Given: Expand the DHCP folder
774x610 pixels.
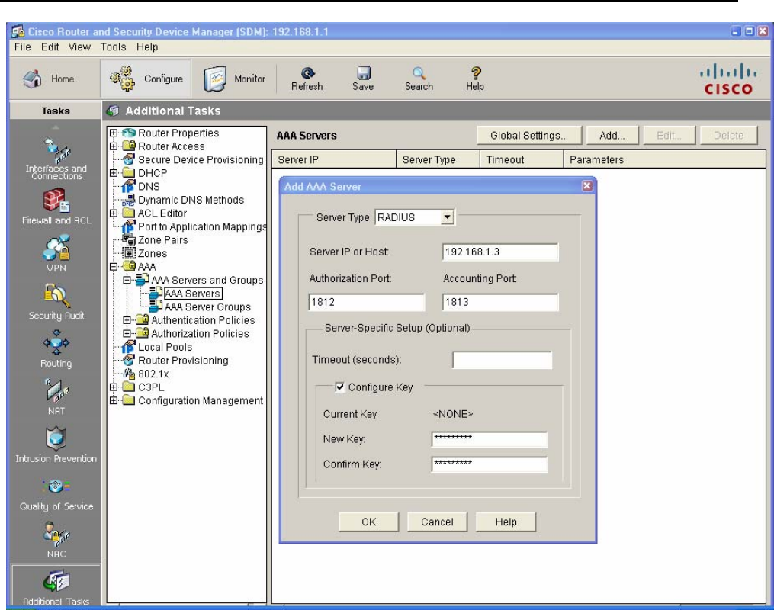Looking at the screenshot, I should [x=114, y=173].
